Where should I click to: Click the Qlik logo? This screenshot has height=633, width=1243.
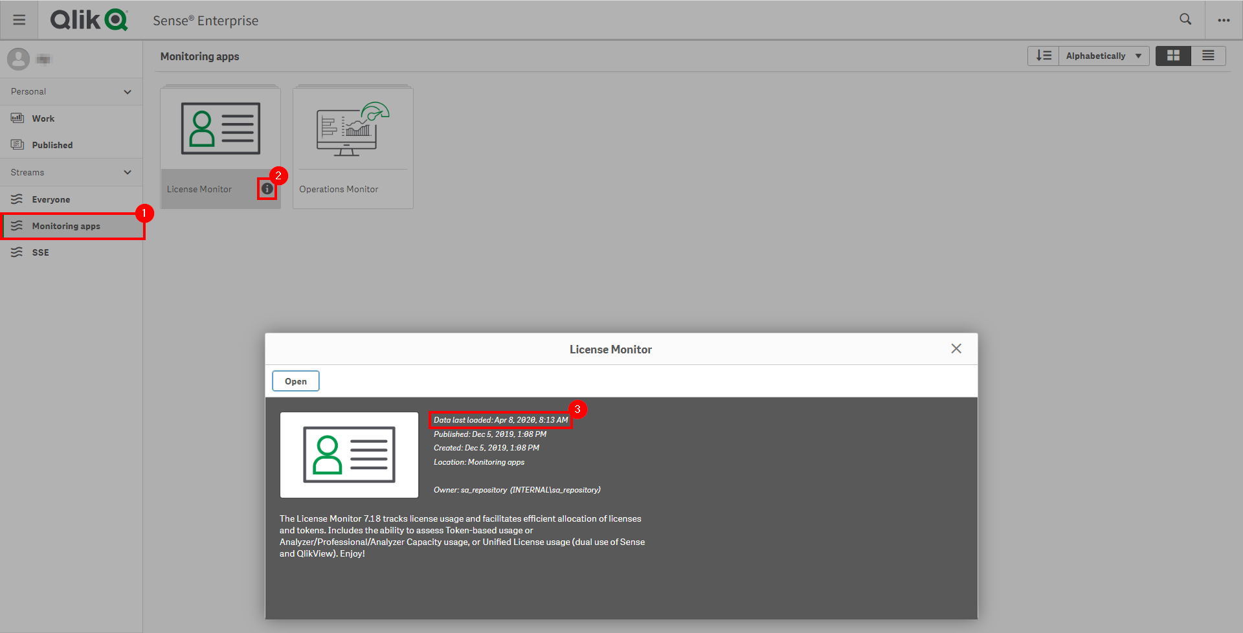[89, 19]
